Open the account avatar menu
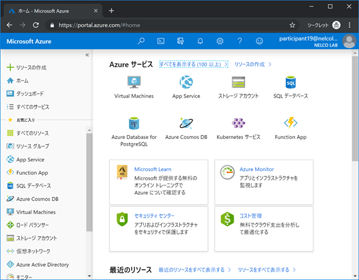The image size is (359, 280). tap(349, 41)
